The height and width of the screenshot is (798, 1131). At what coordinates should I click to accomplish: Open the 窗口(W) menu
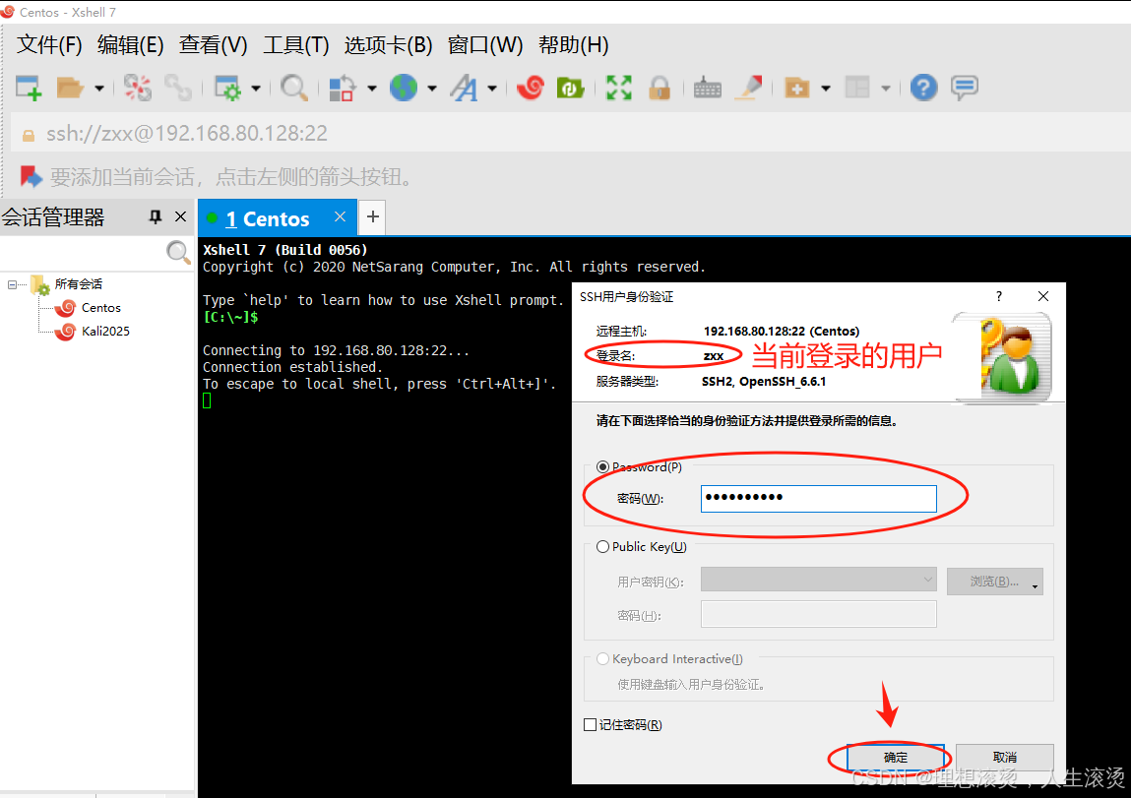pos(484,44)
